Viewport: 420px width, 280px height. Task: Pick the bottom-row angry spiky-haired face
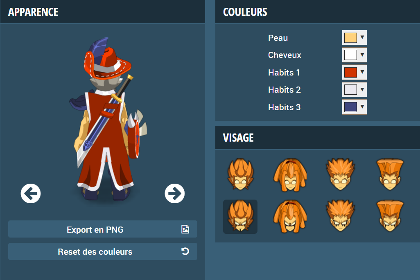click(x=340, y=216)
